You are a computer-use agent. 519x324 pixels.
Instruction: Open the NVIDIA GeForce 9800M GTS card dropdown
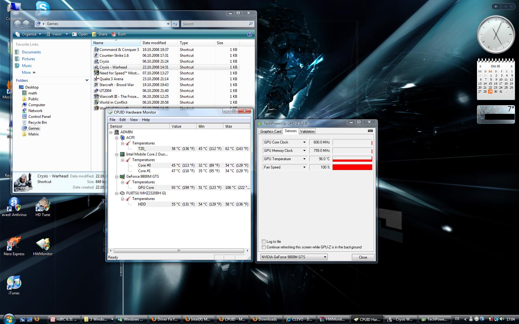294,257
